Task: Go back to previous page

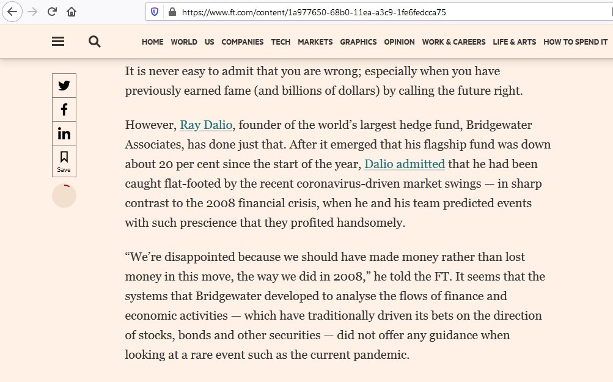Action: (x=12, y=12)
